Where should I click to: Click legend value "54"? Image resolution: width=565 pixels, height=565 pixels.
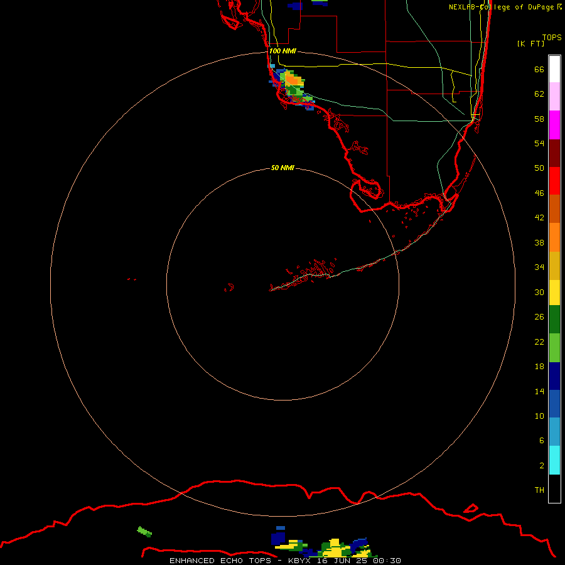[539, 143]
